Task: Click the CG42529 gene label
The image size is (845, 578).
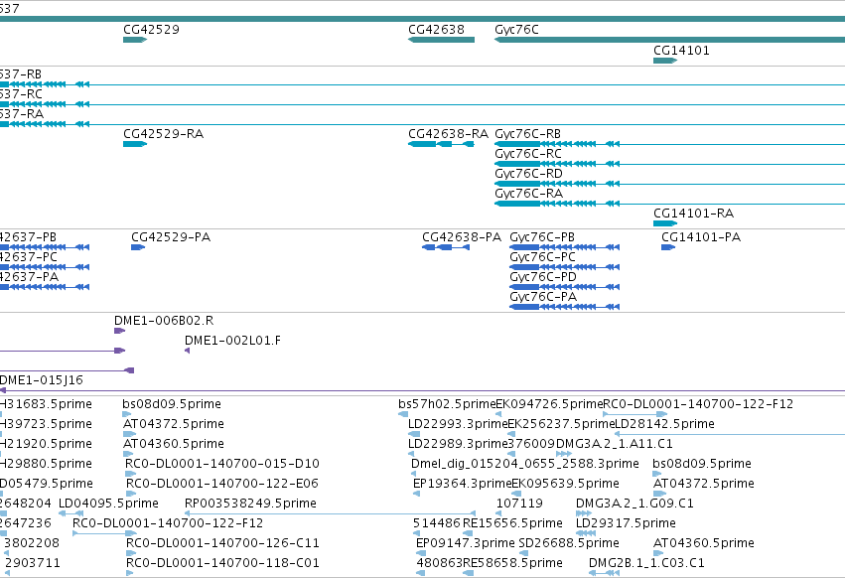Action: 151,30
